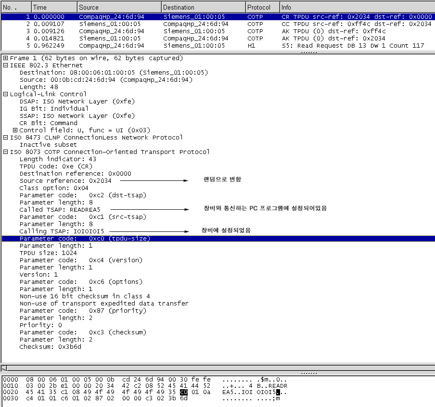Click the highlighted c0 byte in hex dump

(183, 392)
